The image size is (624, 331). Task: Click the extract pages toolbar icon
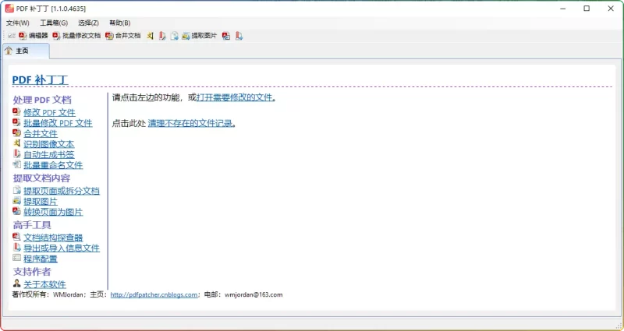(x=174, y=36)
